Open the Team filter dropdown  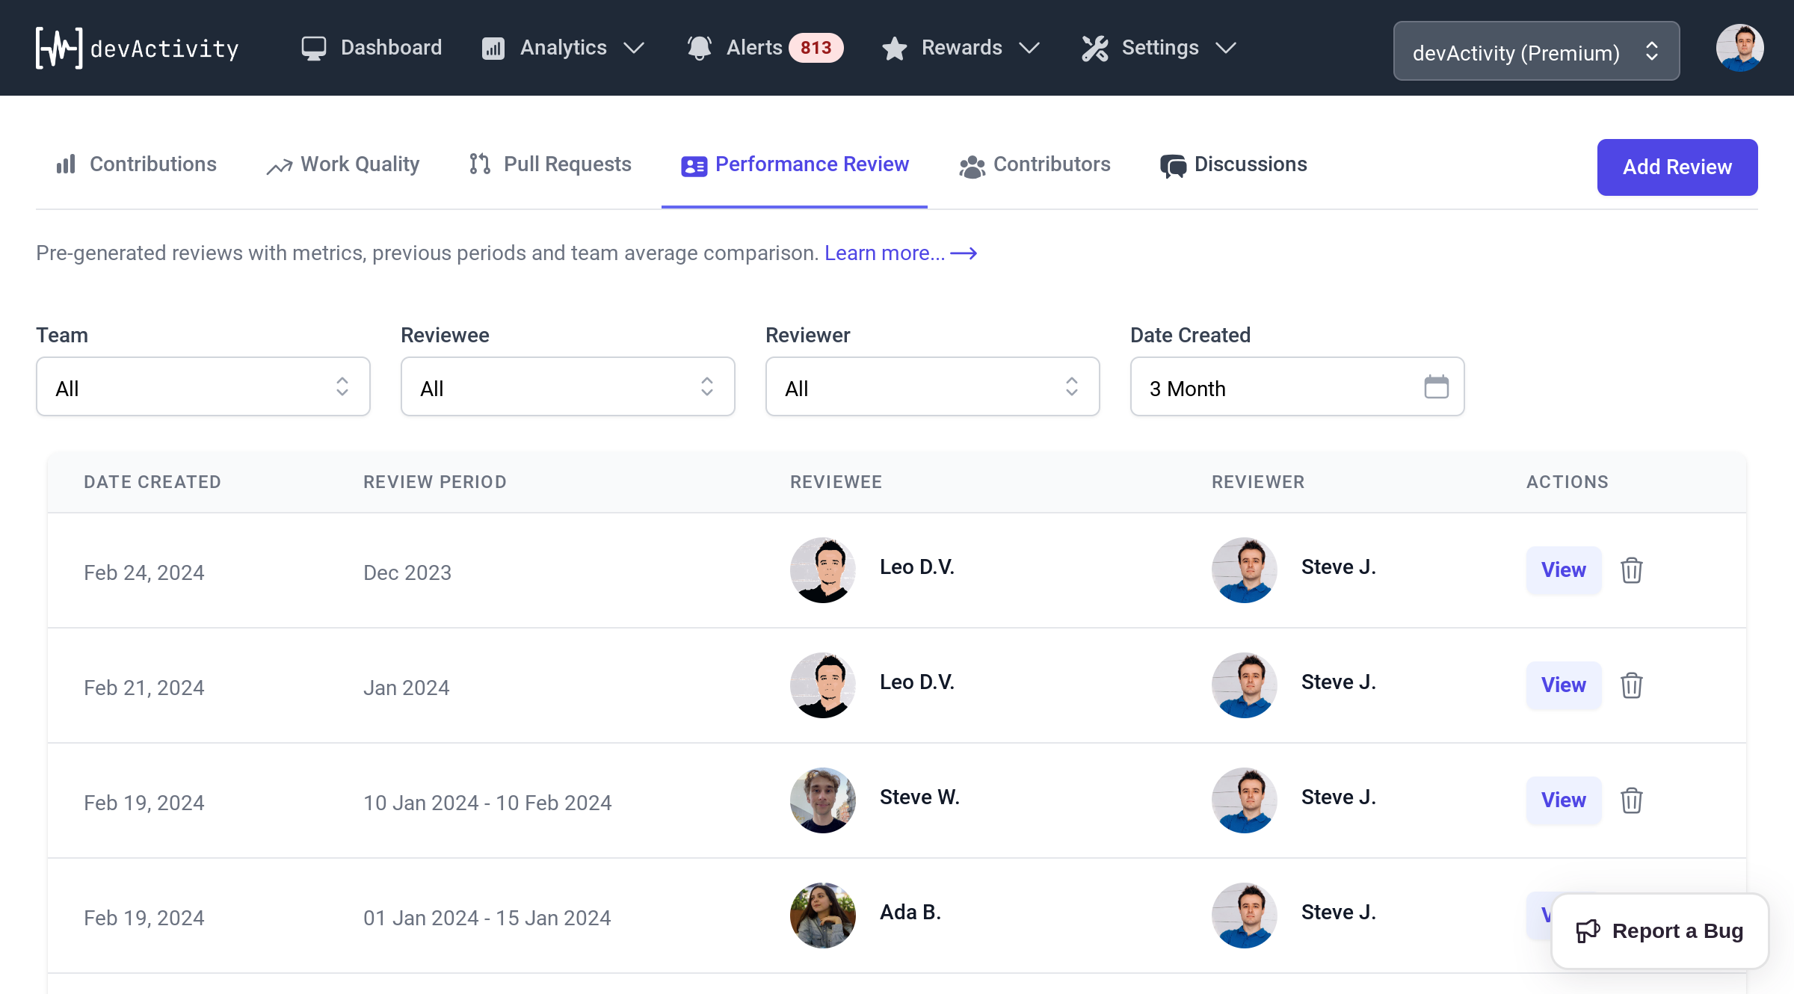(203, 386)
